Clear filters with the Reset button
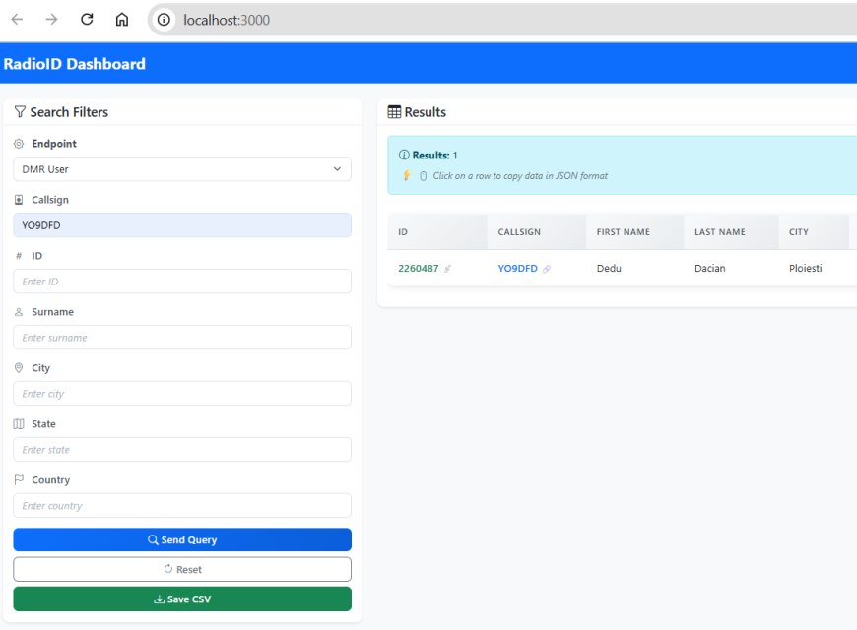 (182, 569)
